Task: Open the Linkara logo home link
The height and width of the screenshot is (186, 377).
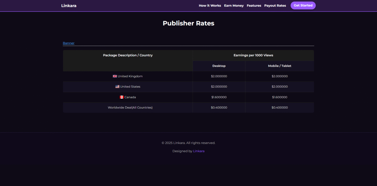Action: 69,6
